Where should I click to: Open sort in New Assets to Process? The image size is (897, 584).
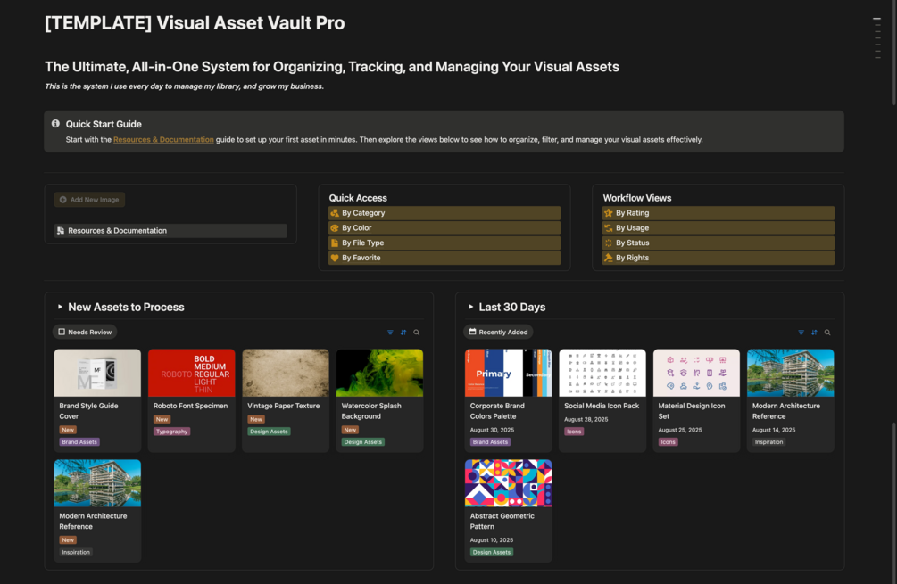[x=403, y=332]
